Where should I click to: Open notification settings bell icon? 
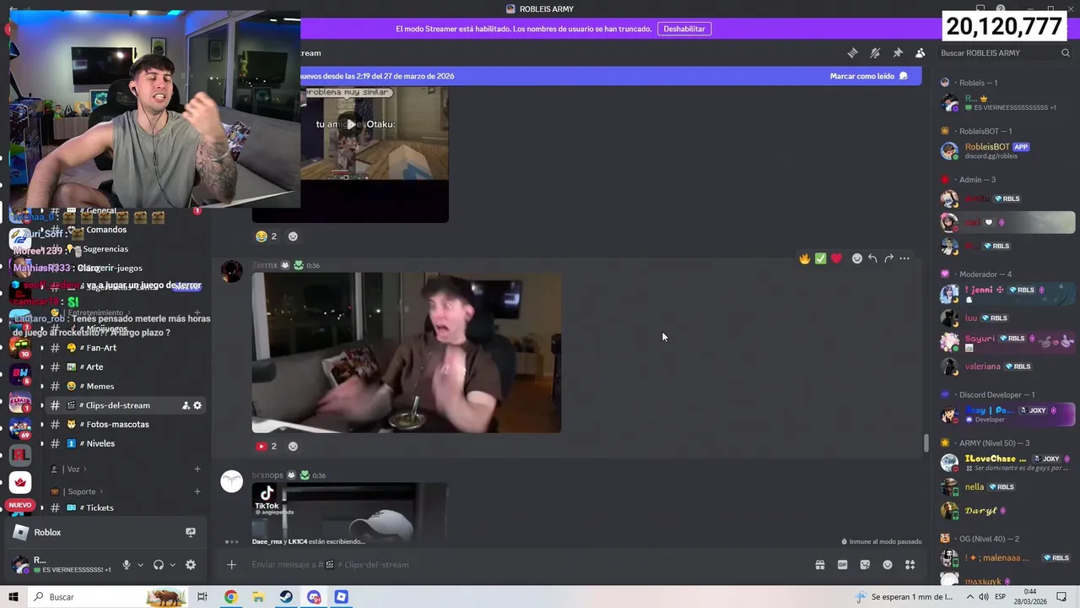875,52
